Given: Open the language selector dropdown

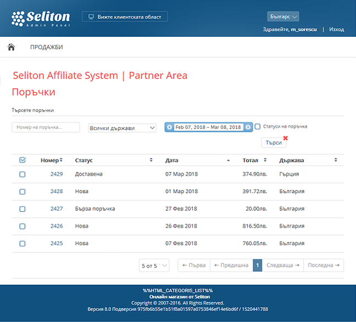Looking at the screenshot, I should click(x=283, y=16).
